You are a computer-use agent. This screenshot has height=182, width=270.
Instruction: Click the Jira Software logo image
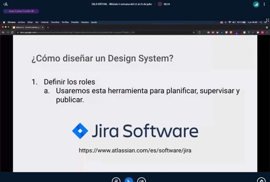coord(135,131)
